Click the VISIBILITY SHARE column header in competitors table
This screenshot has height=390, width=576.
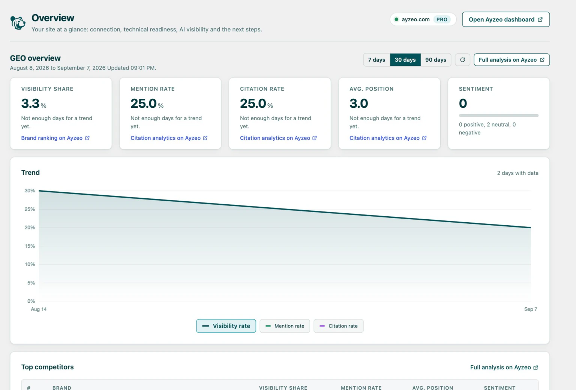click(x=283, y=388)
